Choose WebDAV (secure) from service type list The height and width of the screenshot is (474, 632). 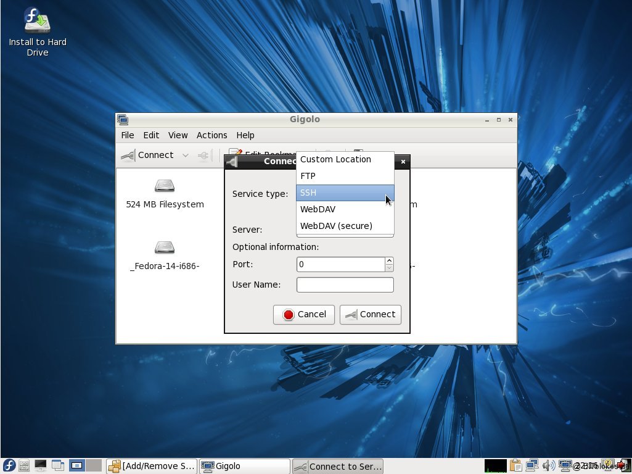click(x=345, y=226)
